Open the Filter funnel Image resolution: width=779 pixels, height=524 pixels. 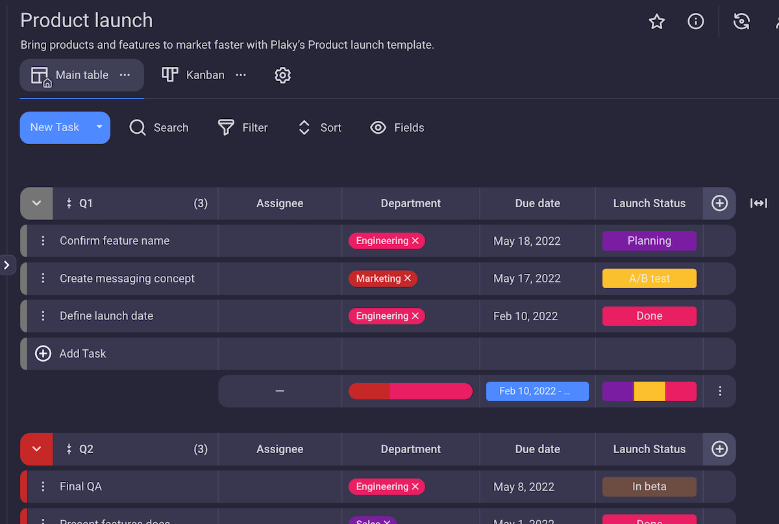(x=226, y=128)
